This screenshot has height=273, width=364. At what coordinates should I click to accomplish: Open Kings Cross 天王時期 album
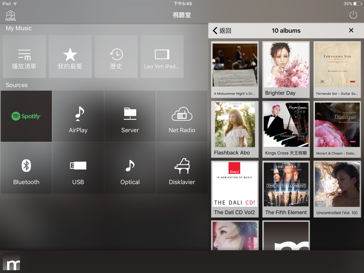point(286,129)
